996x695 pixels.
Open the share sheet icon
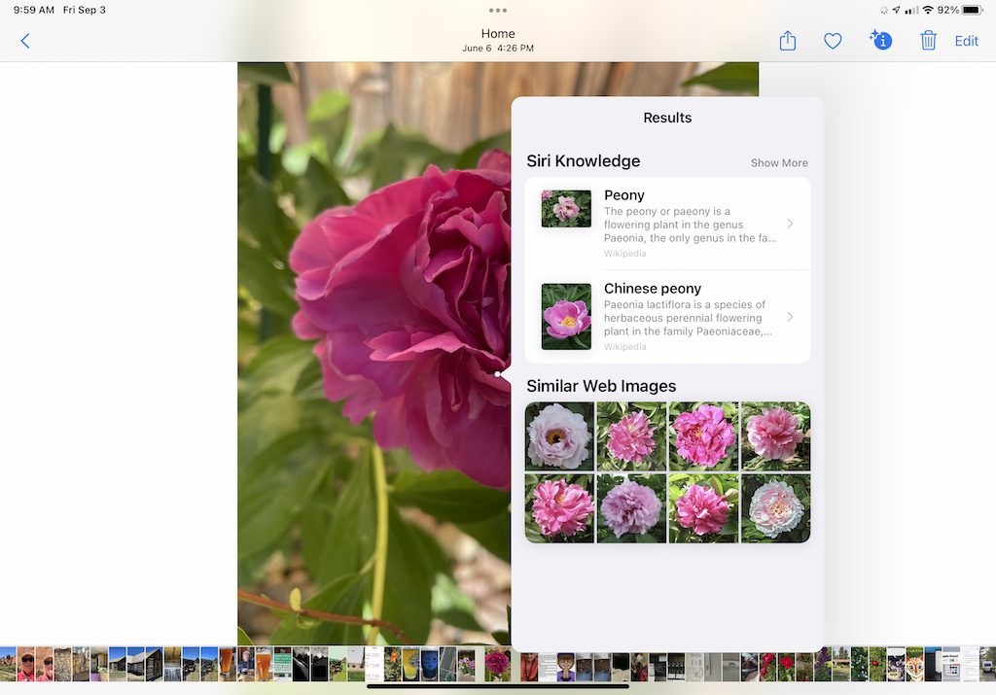point(788,41)
